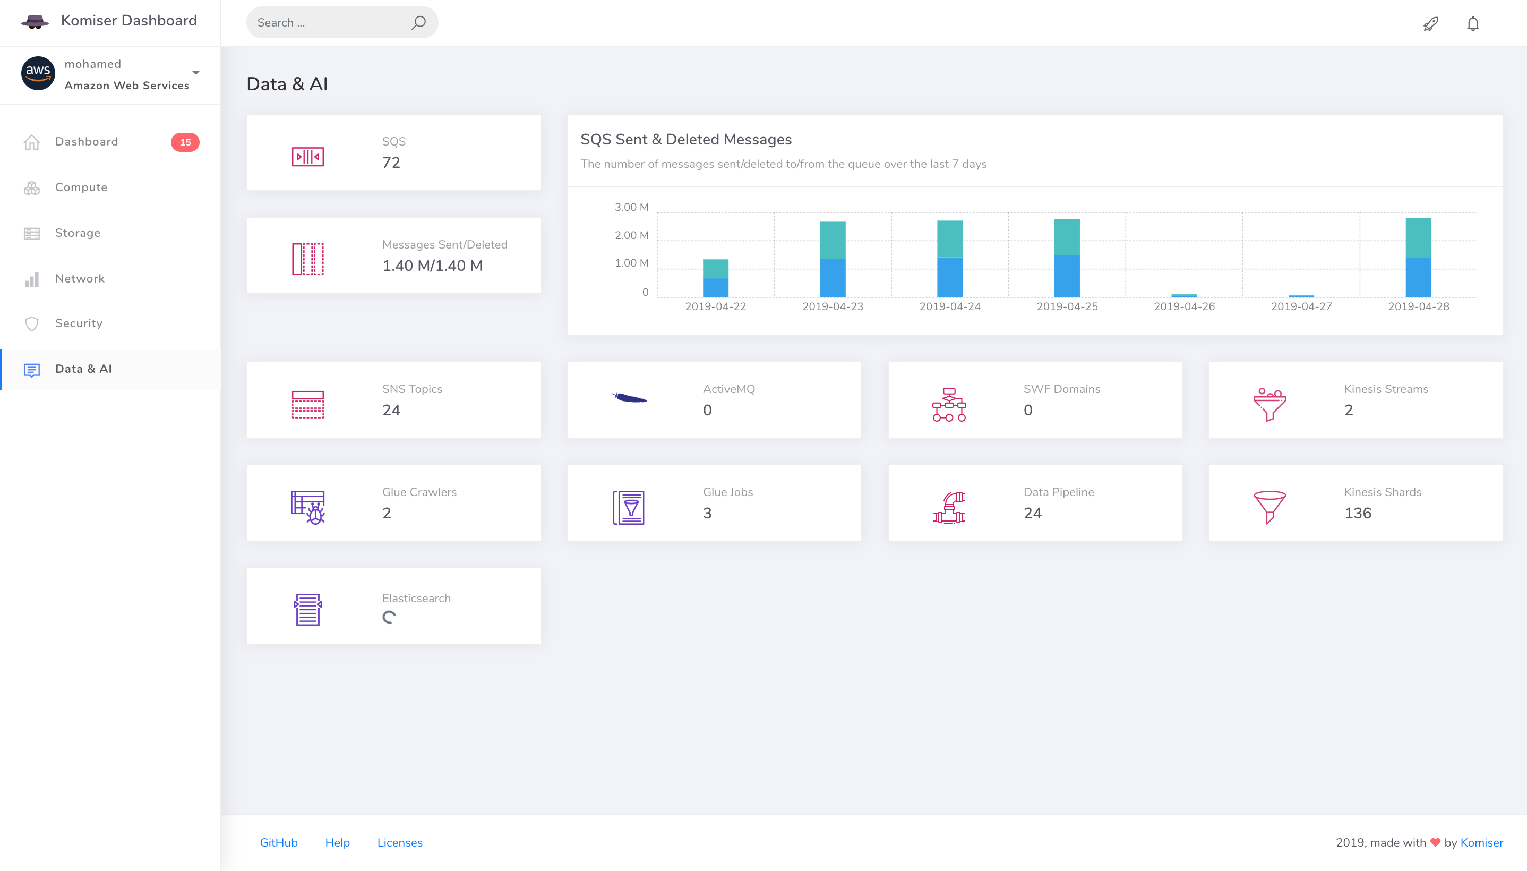Click the Data Pipeline icon
1527x871 pixels.
949,507
